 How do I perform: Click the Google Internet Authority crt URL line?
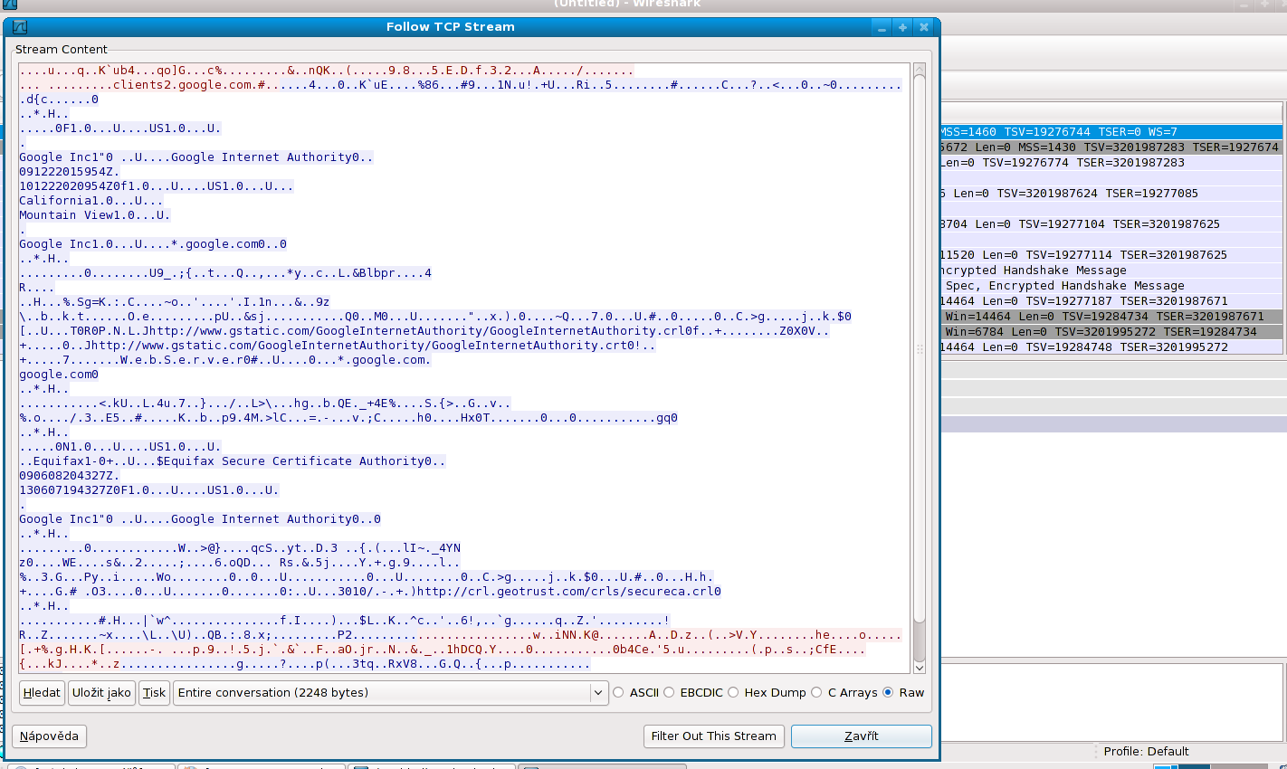click(338, 346)
